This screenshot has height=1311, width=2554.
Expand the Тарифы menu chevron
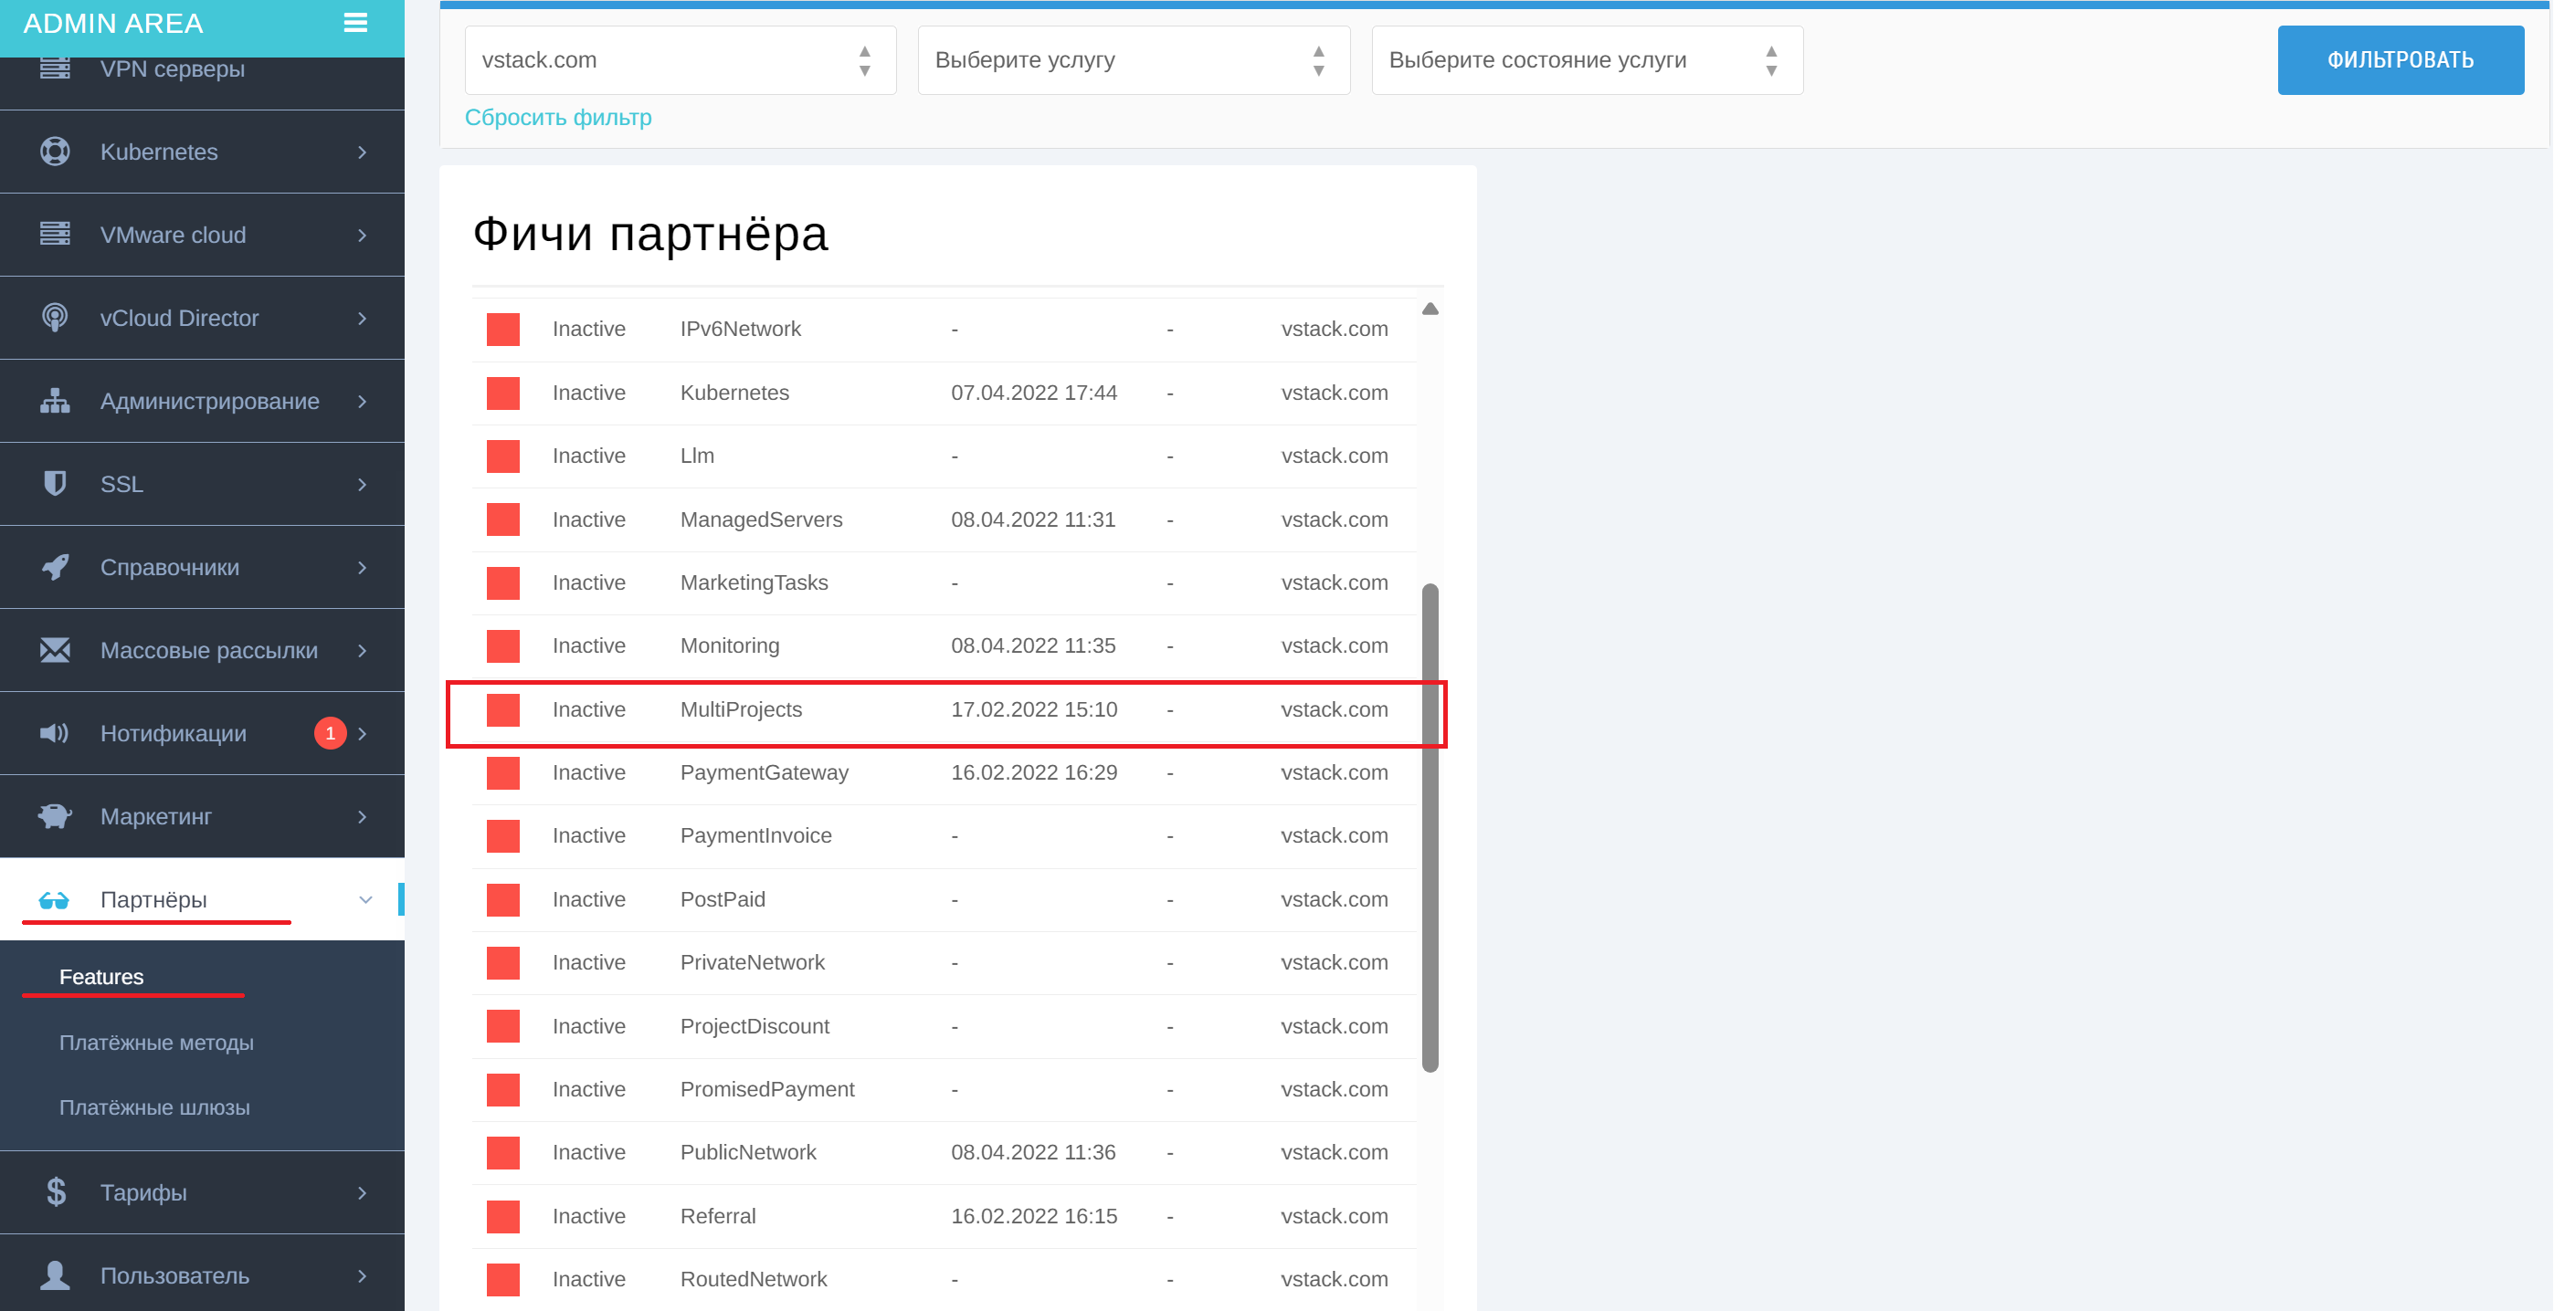pyautogui.click(x=362, y=1193)
